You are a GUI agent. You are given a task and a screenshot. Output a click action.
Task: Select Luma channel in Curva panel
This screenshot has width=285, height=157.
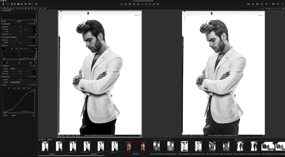click(x=14, y=88)
